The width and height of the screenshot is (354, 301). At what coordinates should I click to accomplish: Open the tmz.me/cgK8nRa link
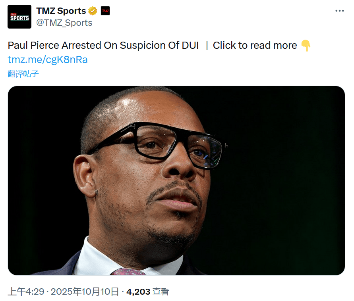pyautogui.click(x=48, y=60)
